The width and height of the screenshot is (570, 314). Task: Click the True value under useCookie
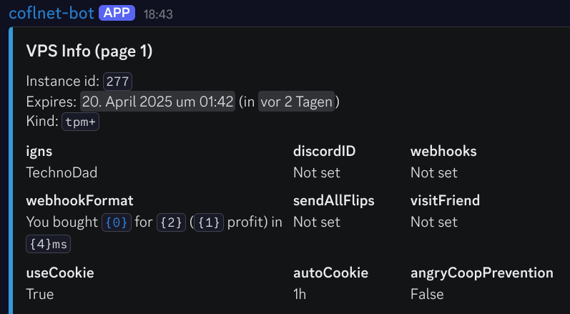39,294
